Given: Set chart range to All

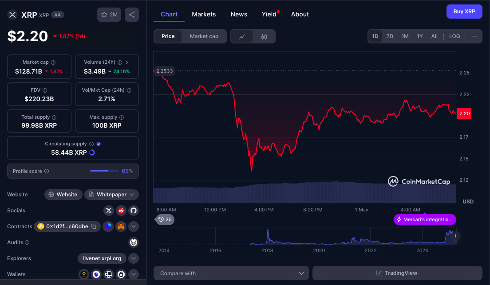Looking at the screenshot, I should (x=435, y=36).
